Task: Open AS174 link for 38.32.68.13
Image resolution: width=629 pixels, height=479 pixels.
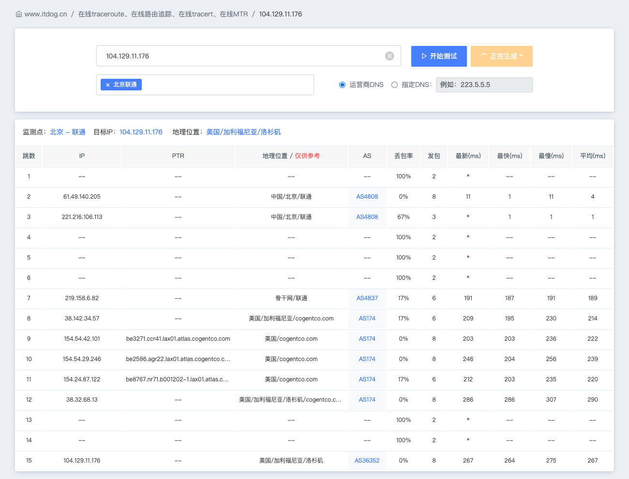Action: pyautogui.click(x=367, y=400)
